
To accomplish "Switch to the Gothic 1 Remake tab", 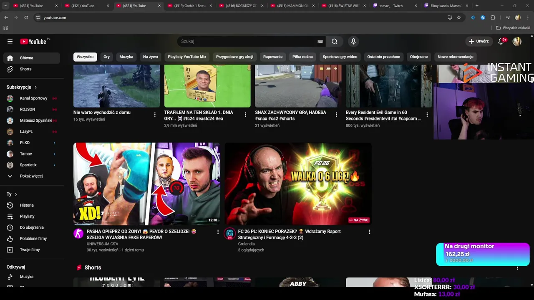I will pyautogui.click(x=190, y=6).
